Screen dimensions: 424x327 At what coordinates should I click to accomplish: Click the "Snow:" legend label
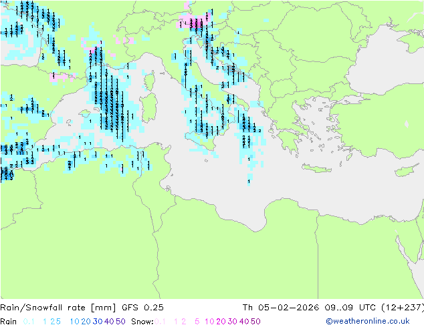(x=142, y=322)
